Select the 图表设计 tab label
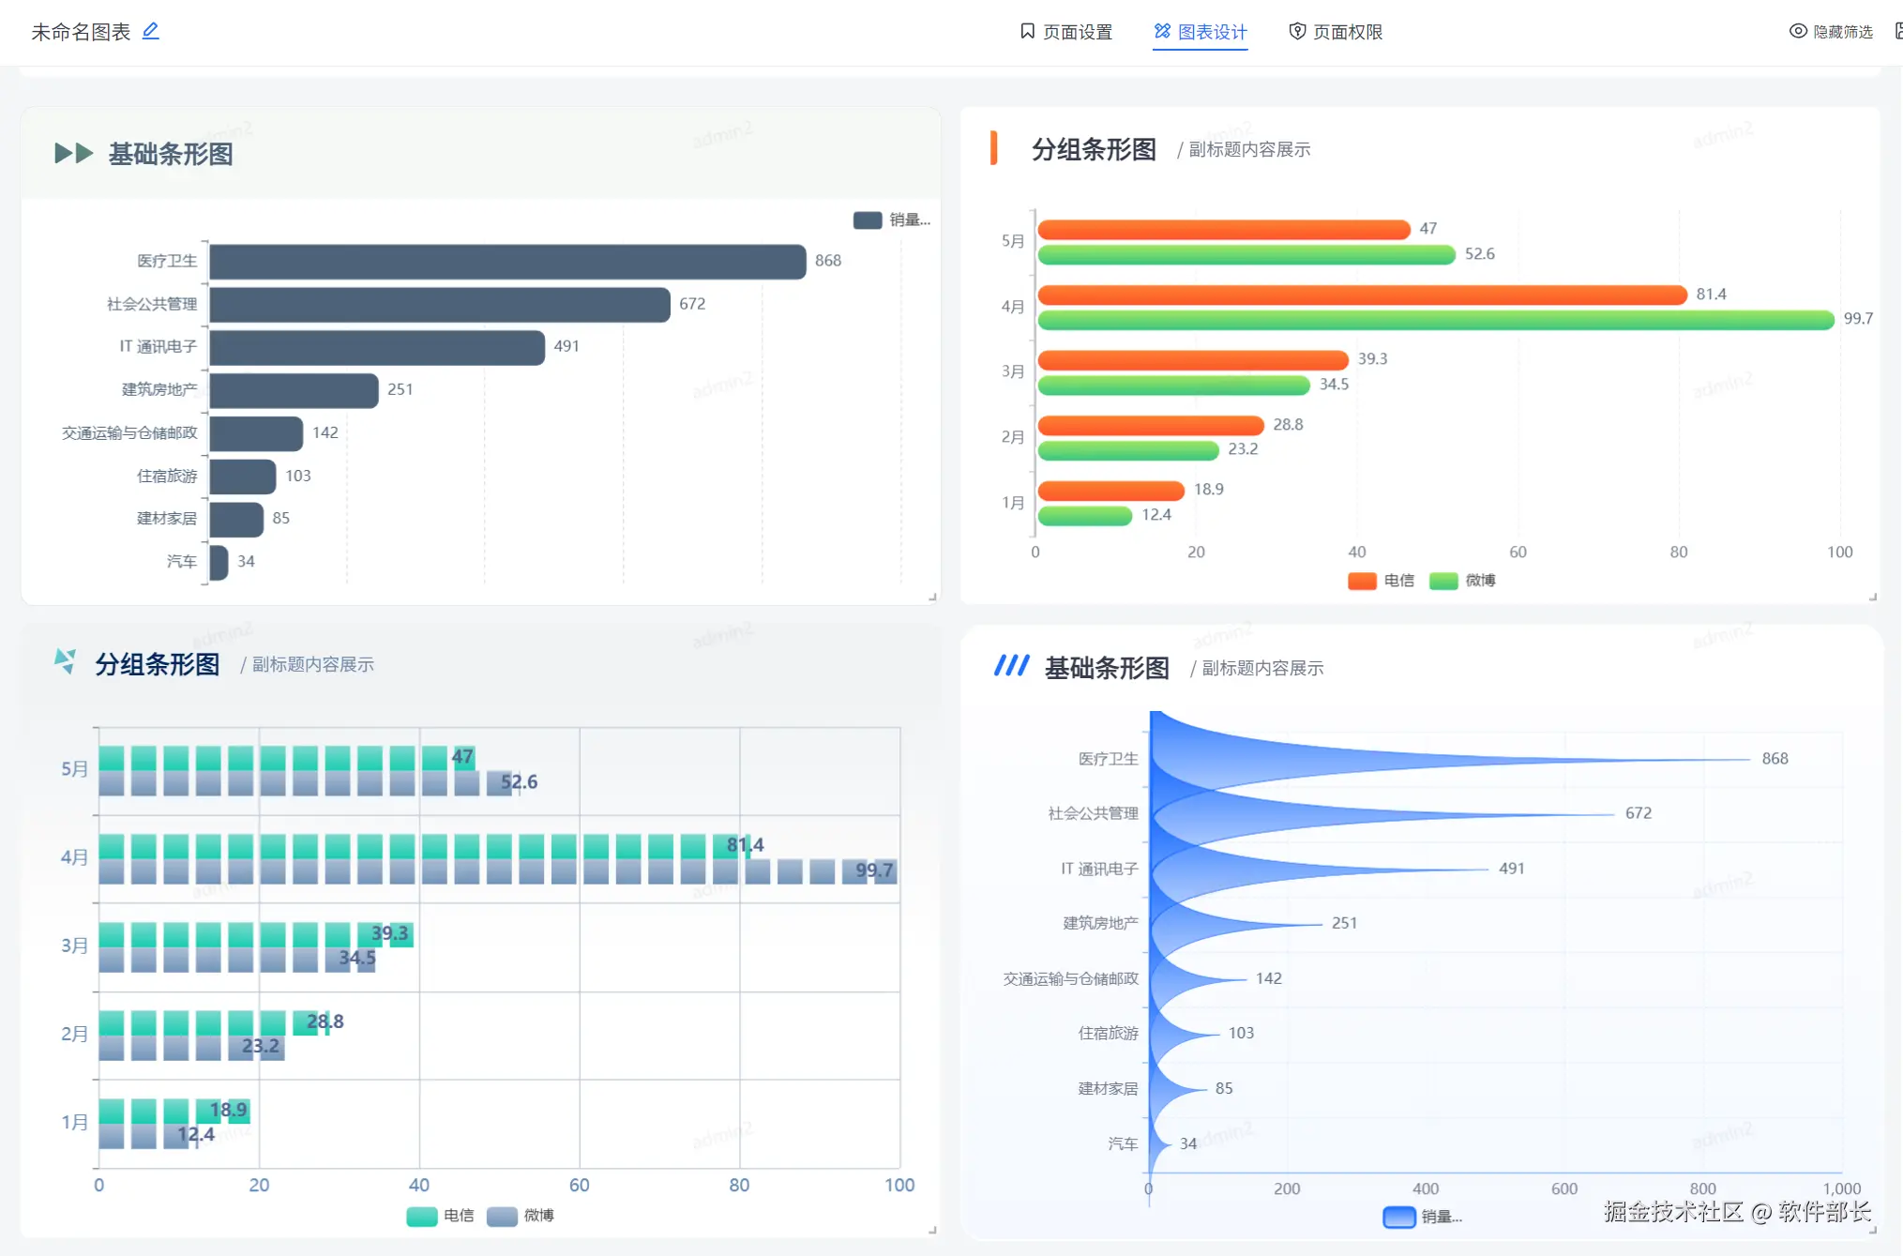1903x1256 pixels. (1212, 32)
